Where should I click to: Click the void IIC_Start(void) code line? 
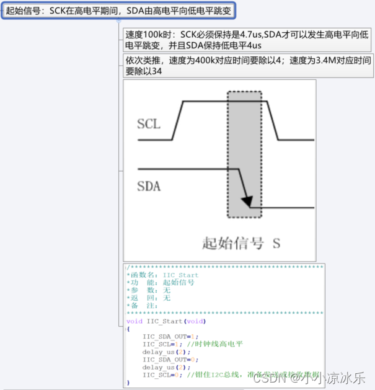tap(166, 321)
